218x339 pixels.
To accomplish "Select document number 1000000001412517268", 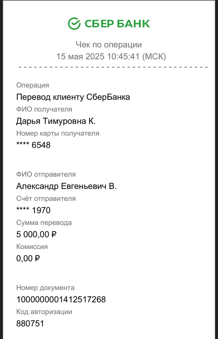I will (61, 300).
